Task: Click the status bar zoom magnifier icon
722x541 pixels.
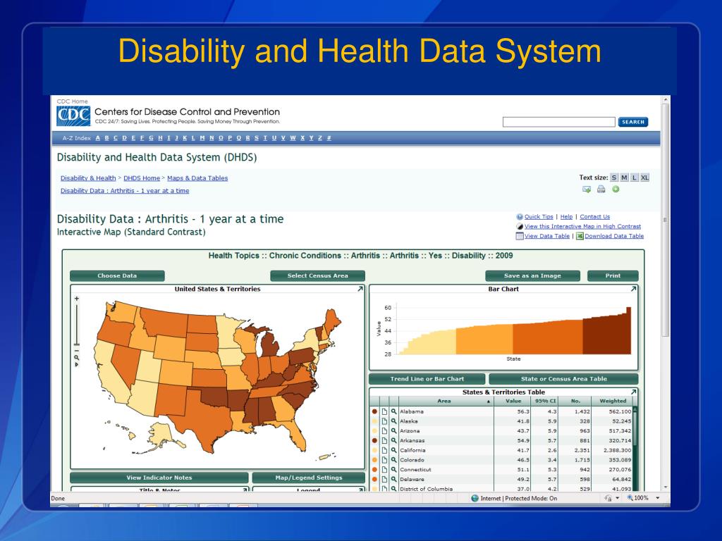Action: pos(630,498)
